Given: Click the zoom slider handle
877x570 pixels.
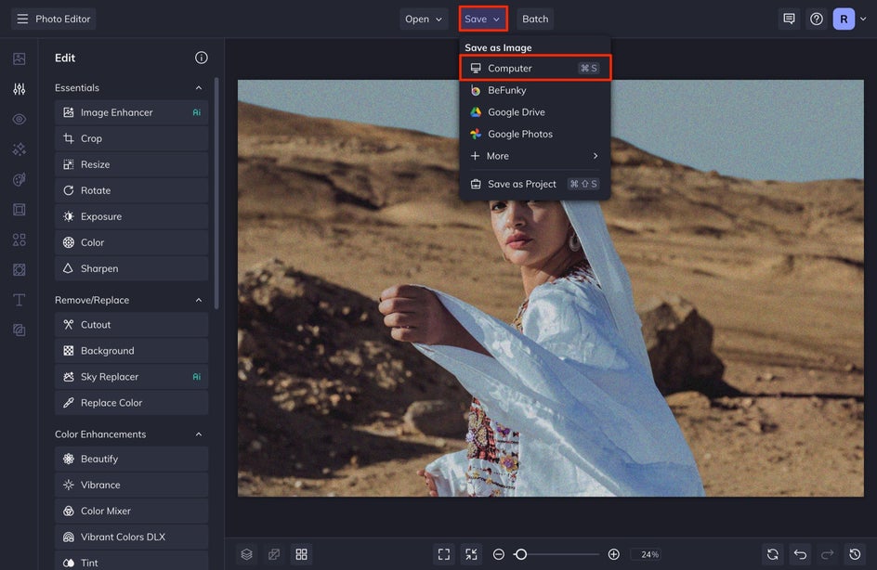Looking at the screenshot, I should 520,554.
